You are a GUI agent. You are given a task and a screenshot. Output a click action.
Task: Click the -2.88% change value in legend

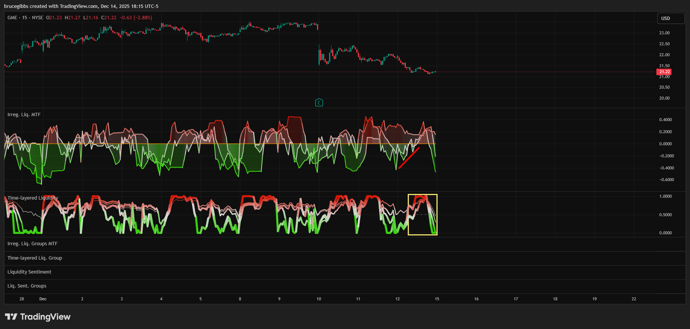[143, 18]
